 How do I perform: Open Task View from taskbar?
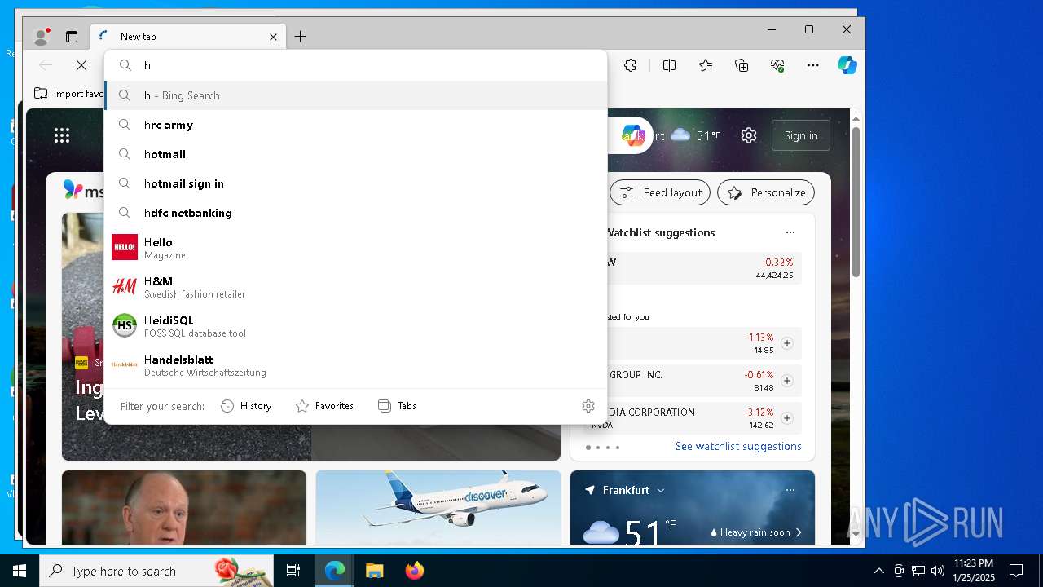(x=293, y=571)
